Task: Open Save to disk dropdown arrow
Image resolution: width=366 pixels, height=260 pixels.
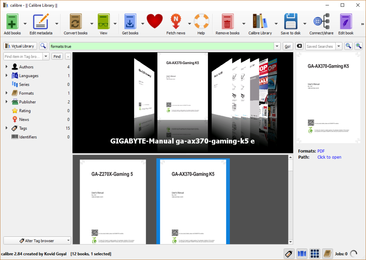Action: pos(305,24)
